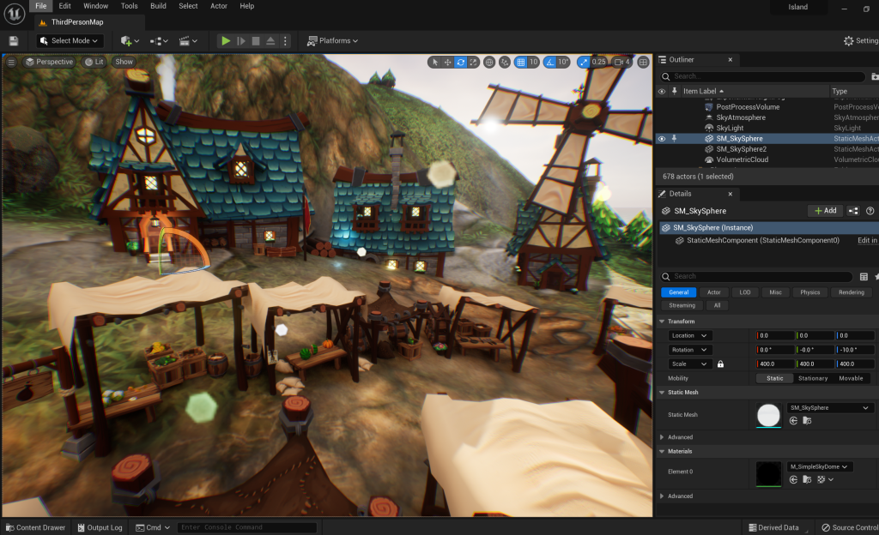Click the Add component button
The width and height of the screenshot is (879, 535).
point(825,211)
